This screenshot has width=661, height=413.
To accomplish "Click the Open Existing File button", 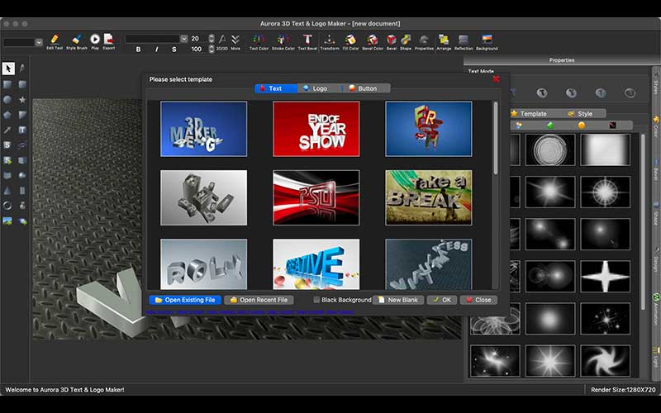I will pyautogui.click(x=184, y=300).
